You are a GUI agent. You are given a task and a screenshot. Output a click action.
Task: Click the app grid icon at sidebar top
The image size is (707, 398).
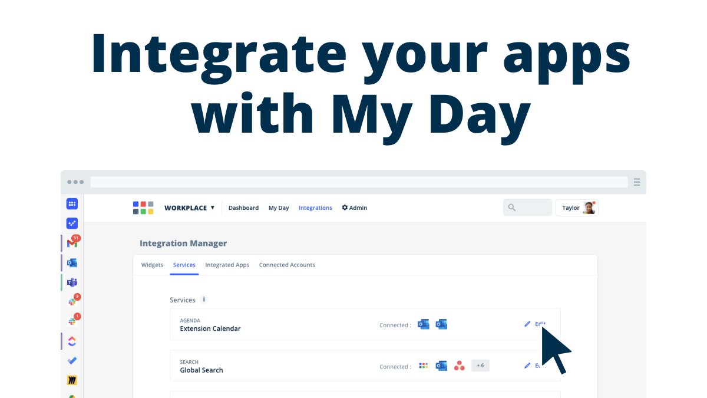pyautogui.click(x=72, y=203)
